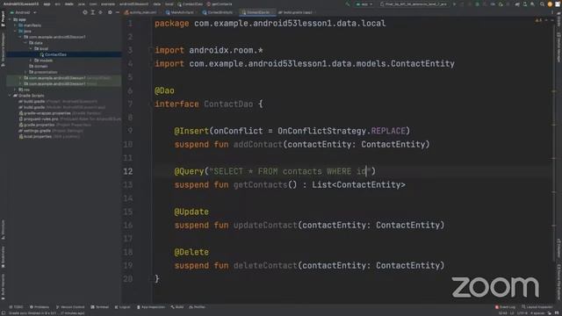Collapse the Gradle Scripts node

[10, 96]
